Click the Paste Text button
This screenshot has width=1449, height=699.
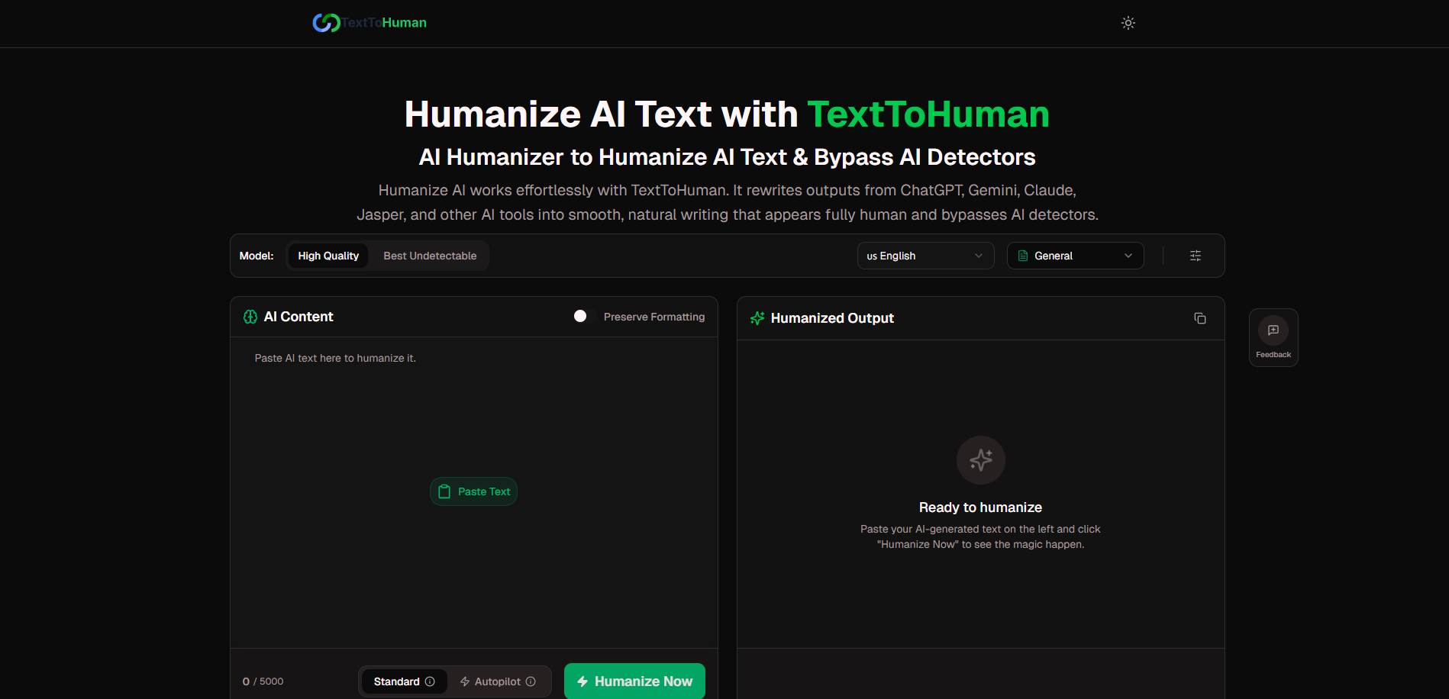(x=473, y=491)
